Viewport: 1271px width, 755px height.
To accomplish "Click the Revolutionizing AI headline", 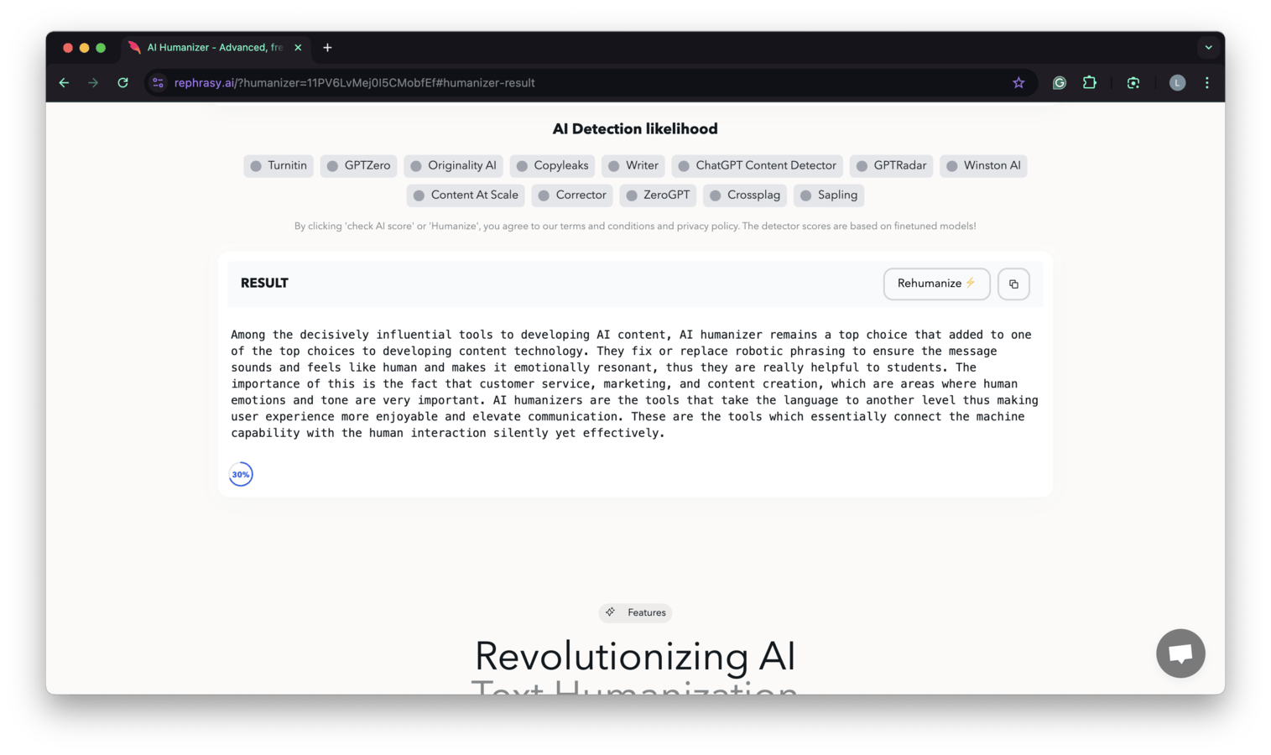I will 635,656.
